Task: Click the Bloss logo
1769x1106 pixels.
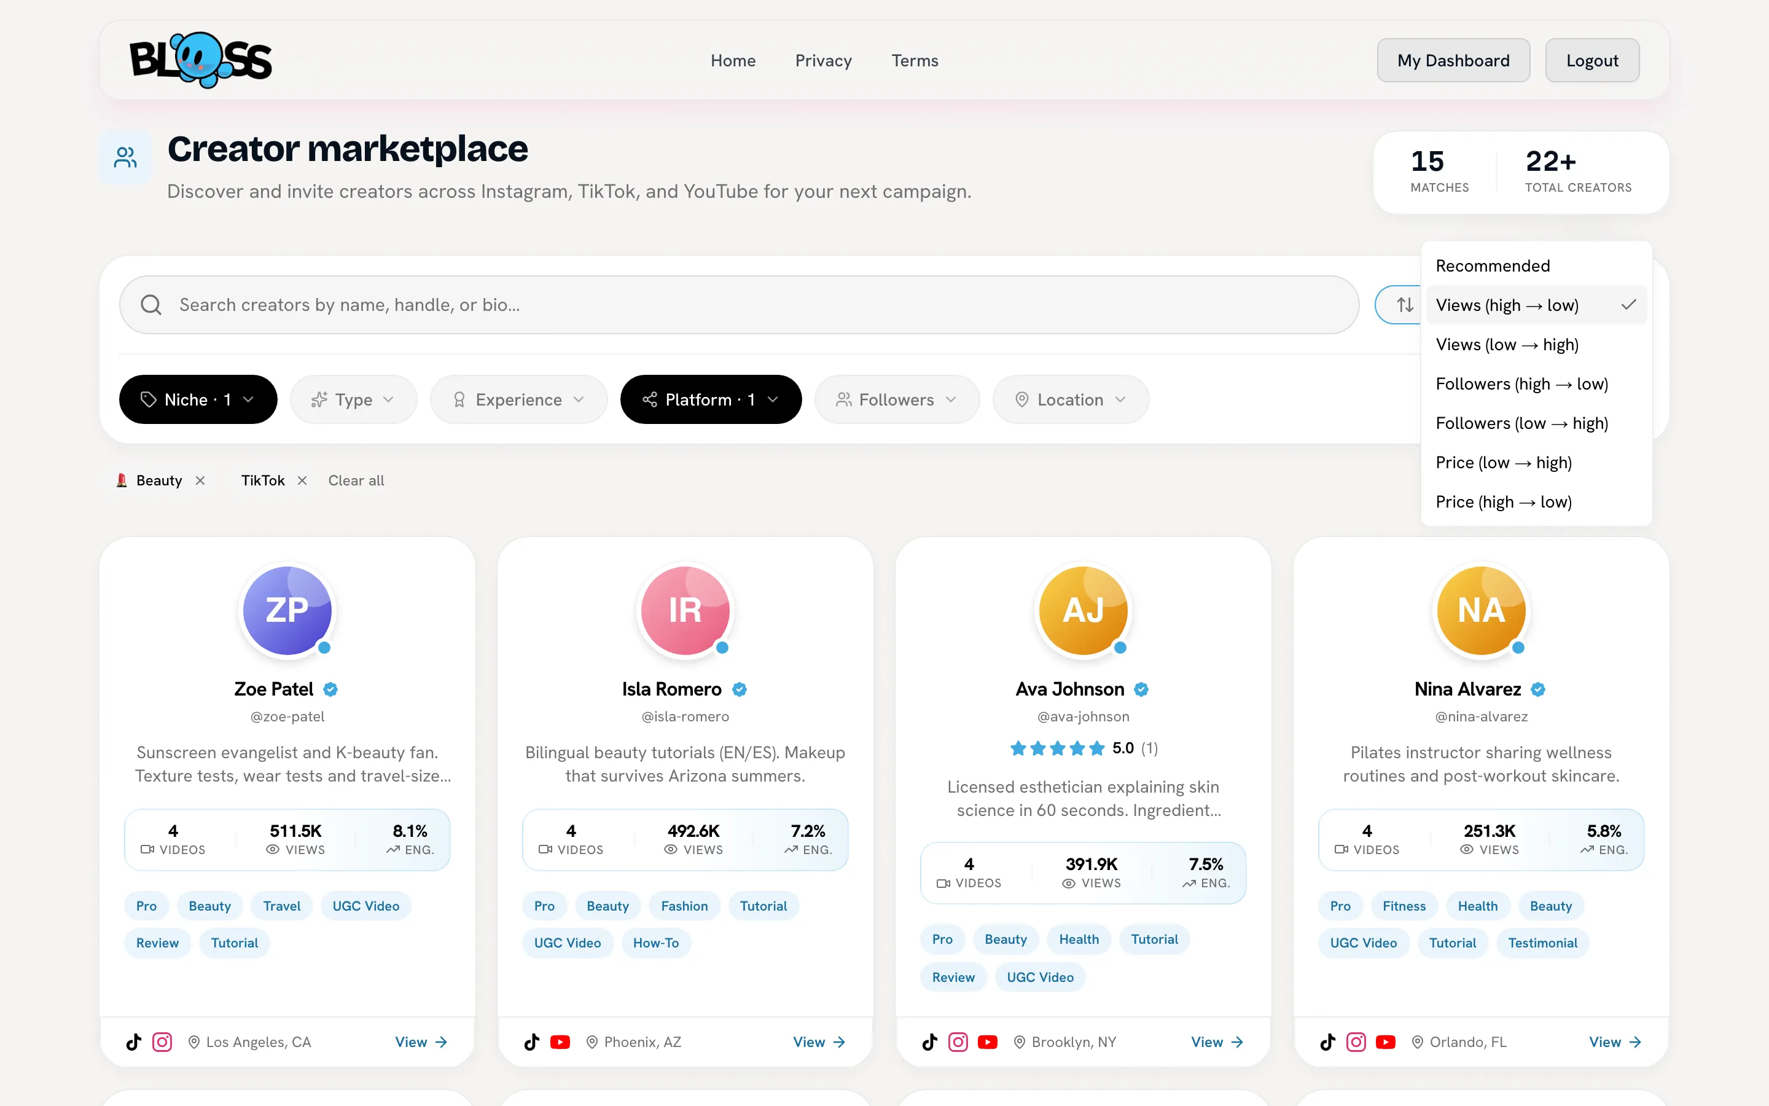Action: (200, 60)
